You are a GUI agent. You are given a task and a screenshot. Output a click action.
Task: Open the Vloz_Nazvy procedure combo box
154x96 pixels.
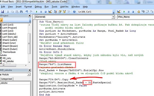coord(136,17)
